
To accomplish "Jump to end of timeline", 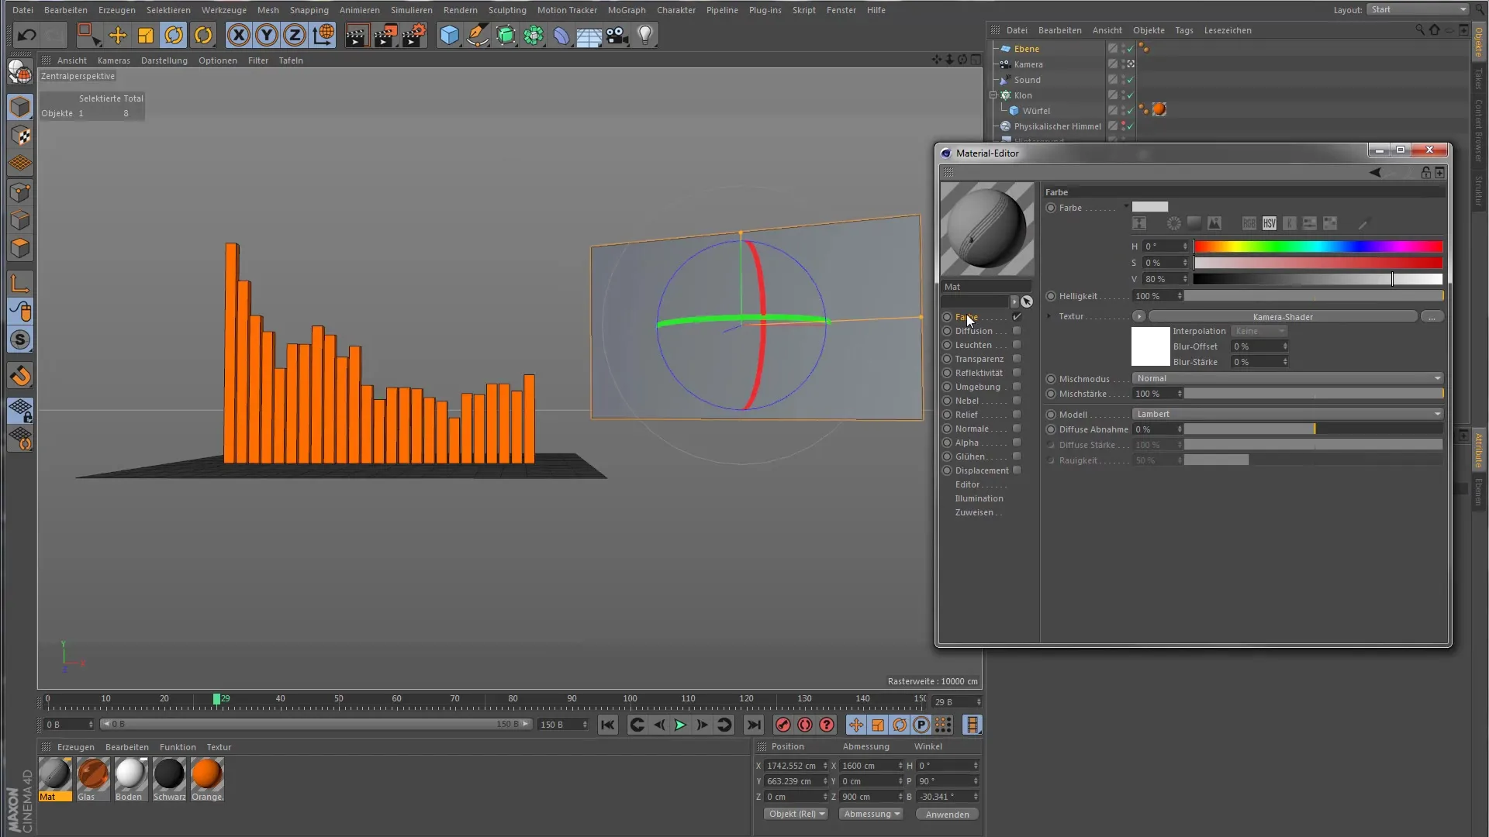I will [x=754, y=725].
